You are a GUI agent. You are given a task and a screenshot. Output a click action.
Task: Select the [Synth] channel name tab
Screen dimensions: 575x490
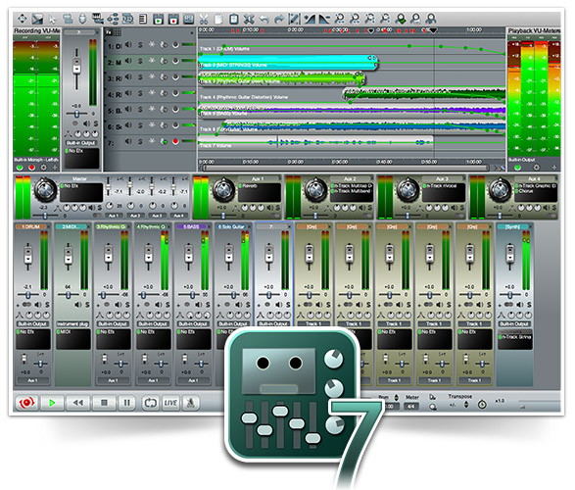[512, 226]
